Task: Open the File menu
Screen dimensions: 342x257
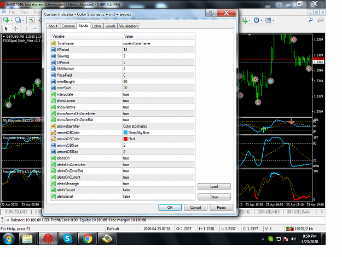Action: (12, 12)
